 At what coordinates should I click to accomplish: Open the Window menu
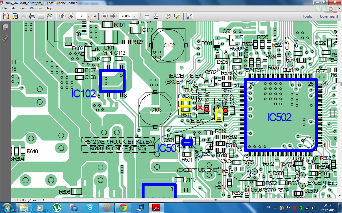click(x=36, y=8)
